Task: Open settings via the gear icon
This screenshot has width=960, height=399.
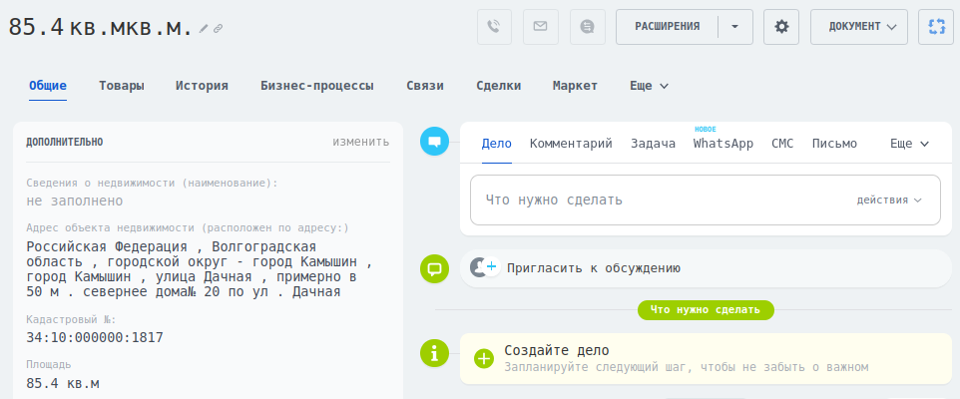Action: coord(781,27)
